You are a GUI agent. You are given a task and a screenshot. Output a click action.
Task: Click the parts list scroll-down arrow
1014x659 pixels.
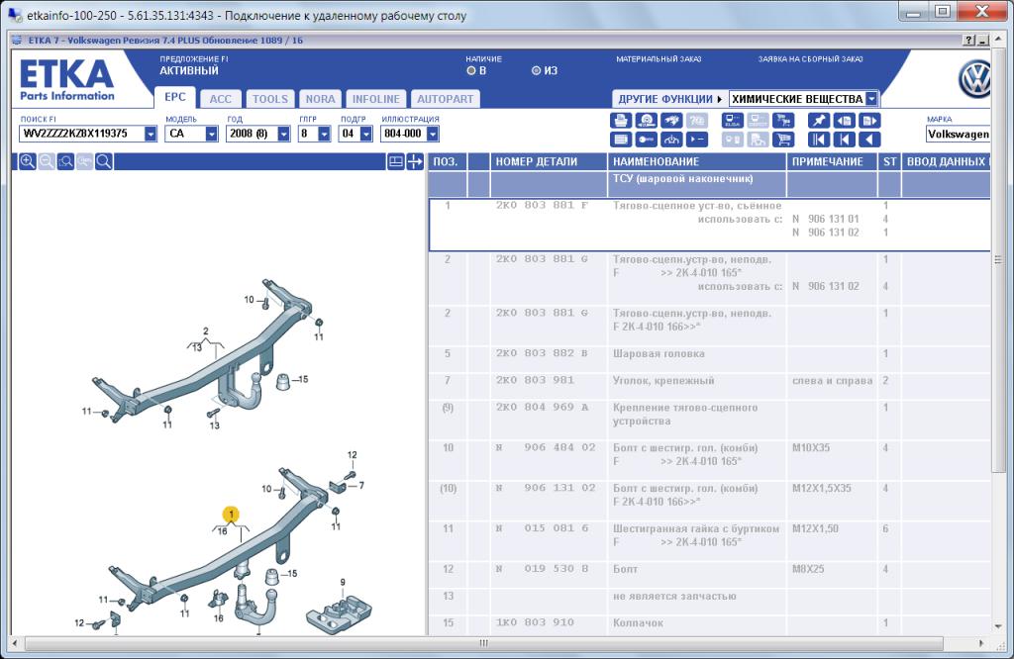998,626
